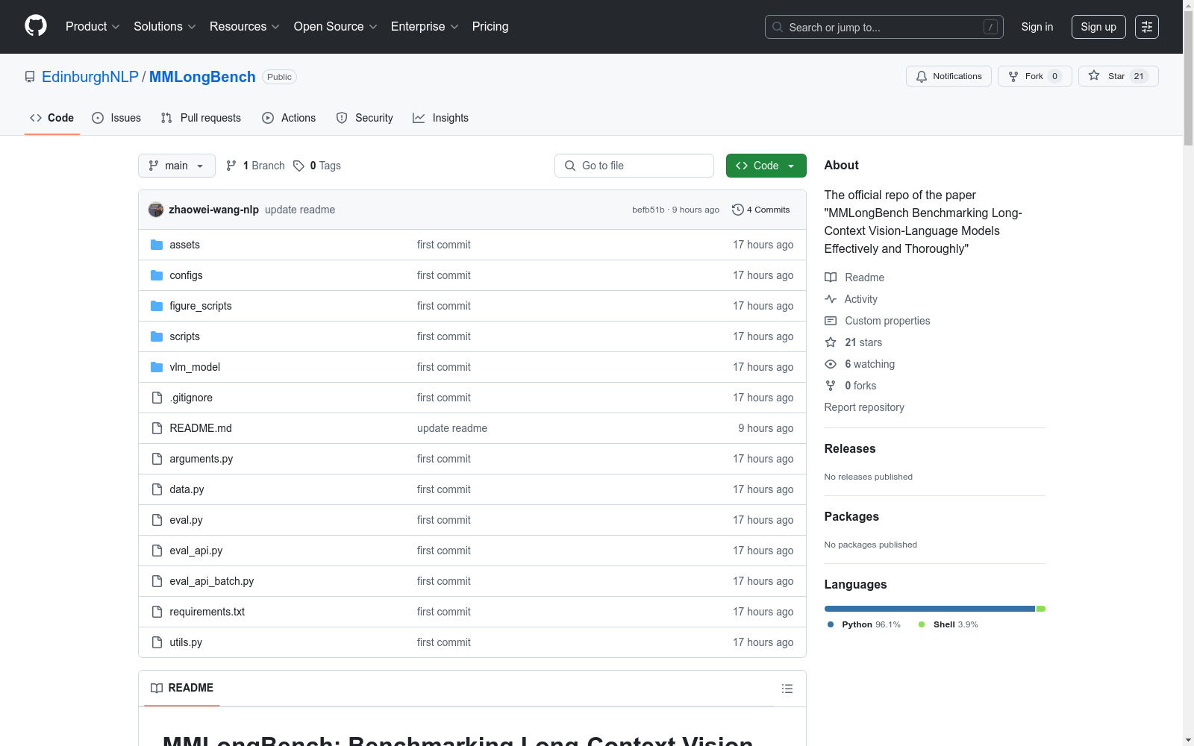
Task: Click the branch icon beside 1 Branch
Action: click(x=231, y=166)
